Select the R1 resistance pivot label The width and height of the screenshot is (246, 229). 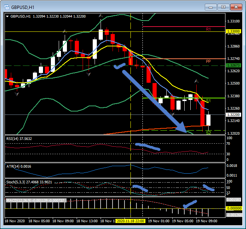(208, 29)
